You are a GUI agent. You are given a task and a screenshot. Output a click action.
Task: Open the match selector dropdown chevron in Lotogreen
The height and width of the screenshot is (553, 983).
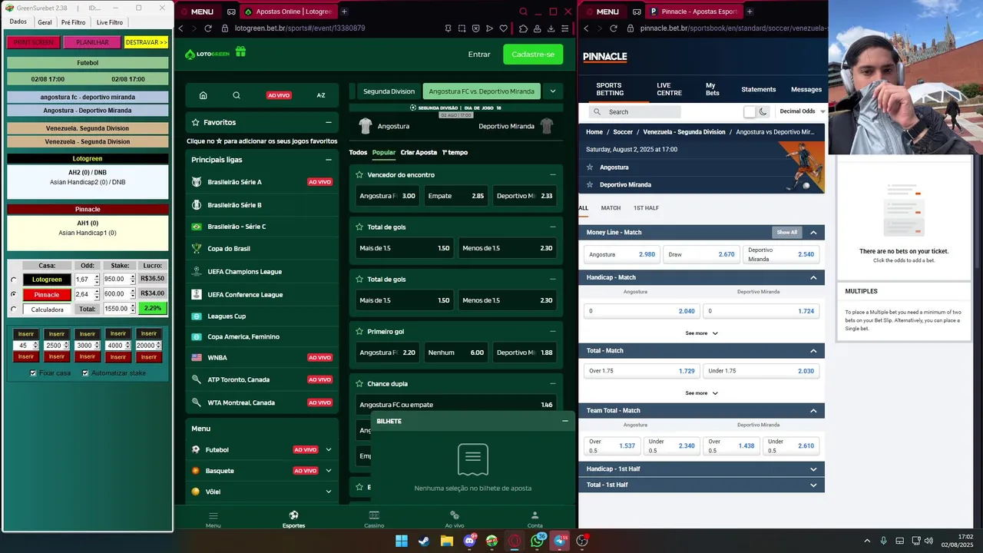(x=552, y=91)
